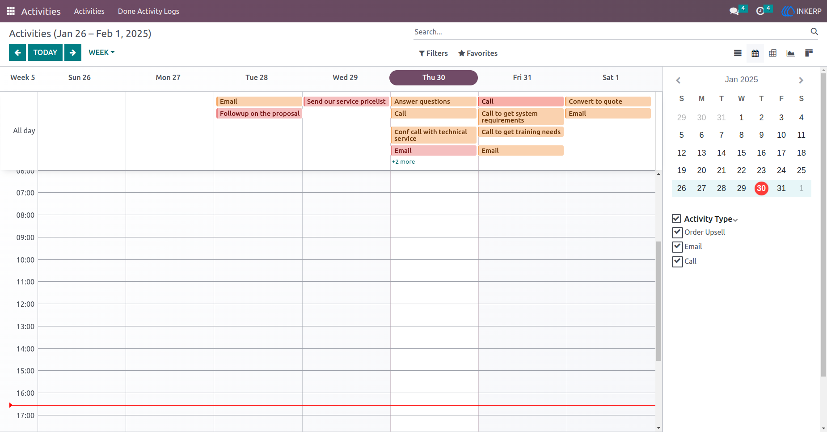The width and height of the screenshot is (827, 432).
Task: Click the search magnifier icon
Action: pyautogui.click(x=814, y=31)
